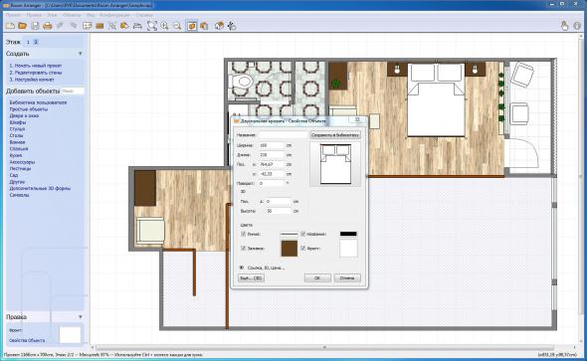The width and height of the screenshot is (587, 361).
Task: Open the Правка menu in the menu bar
Action: coord(34,15)
